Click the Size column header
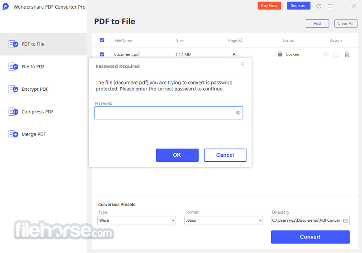 pyautogui.click(x=180, y=40)
